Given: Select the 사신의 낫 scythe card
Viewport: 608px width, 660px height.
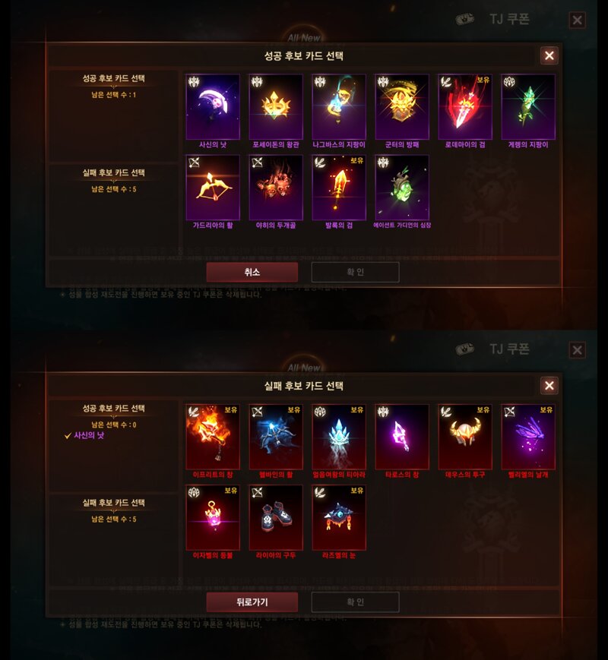Looking at the screenshot, I should click(x=213, y=107).
